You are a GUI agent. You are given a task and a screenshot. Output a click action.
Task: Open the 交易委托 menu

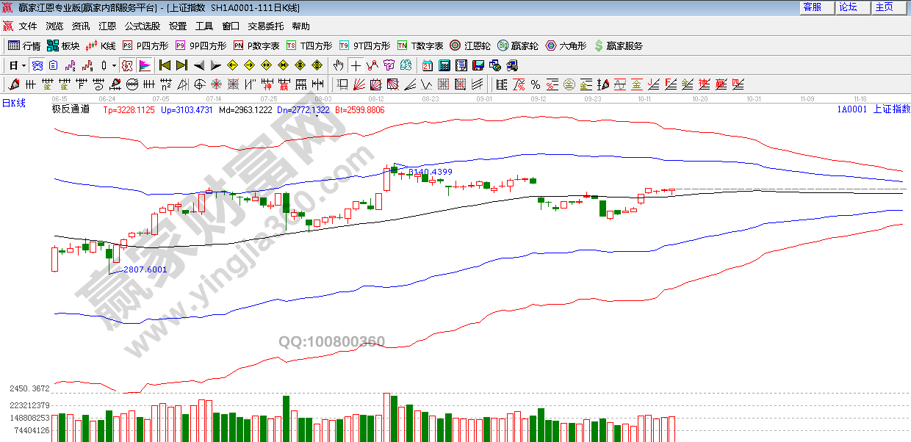[x=265, y=26]
